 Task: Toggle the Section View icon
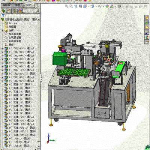tap(80, 6)
